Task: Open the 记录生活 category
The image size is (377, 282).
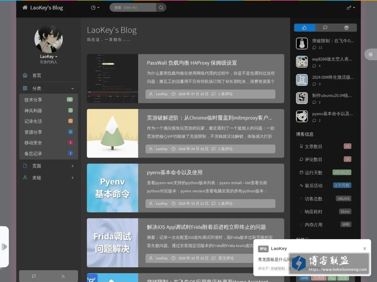Action: pyautogui.click(x=48, y=121)
